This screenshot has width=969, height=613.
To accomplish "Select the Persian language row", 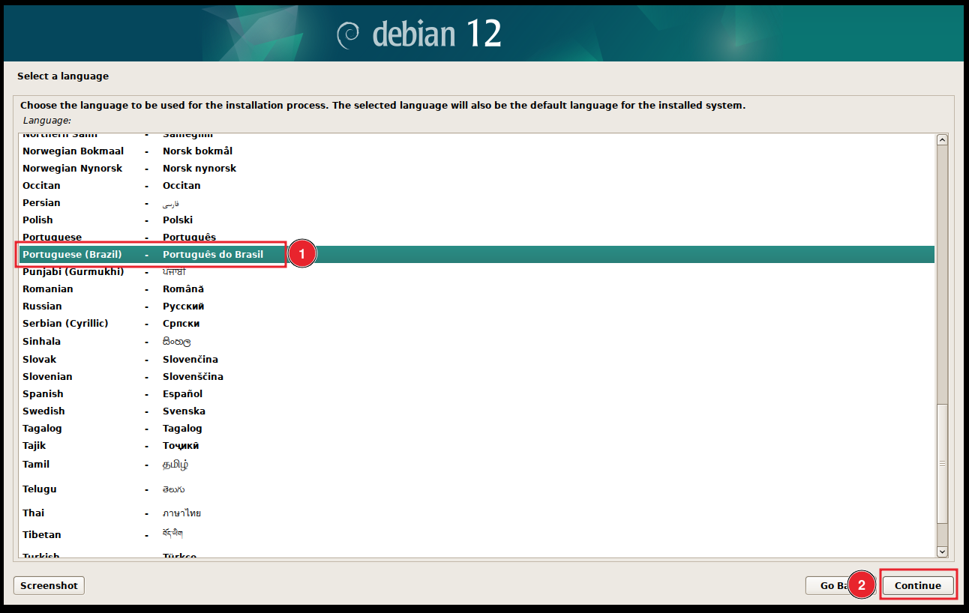I will (477, 202).
